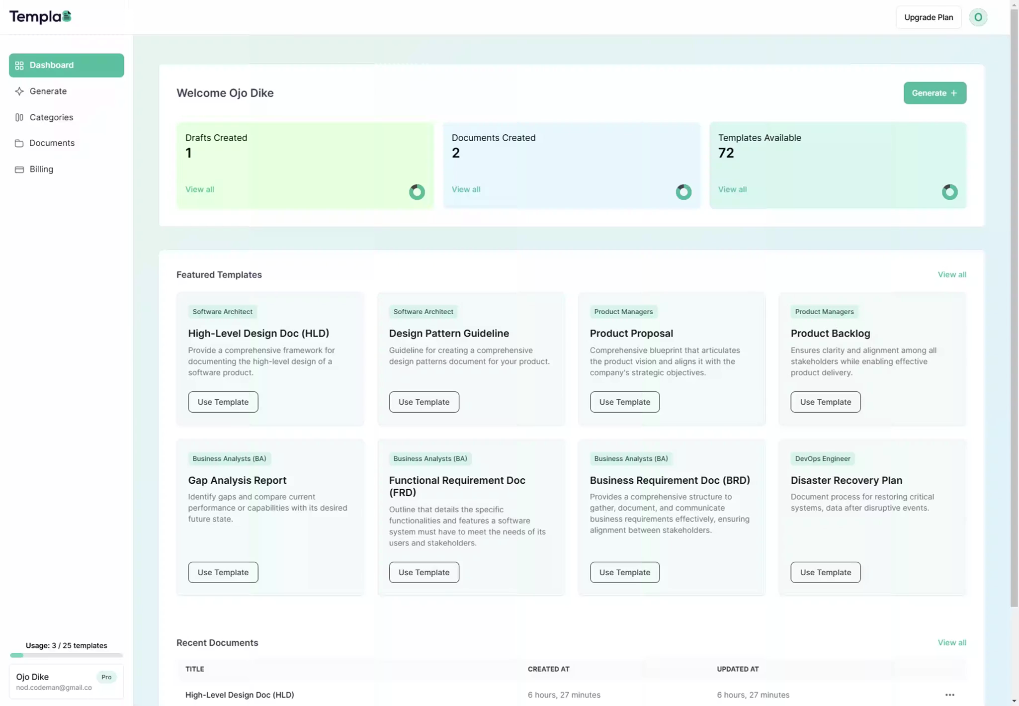View all drafts created

pyautogui.click(x=199, y=189)
